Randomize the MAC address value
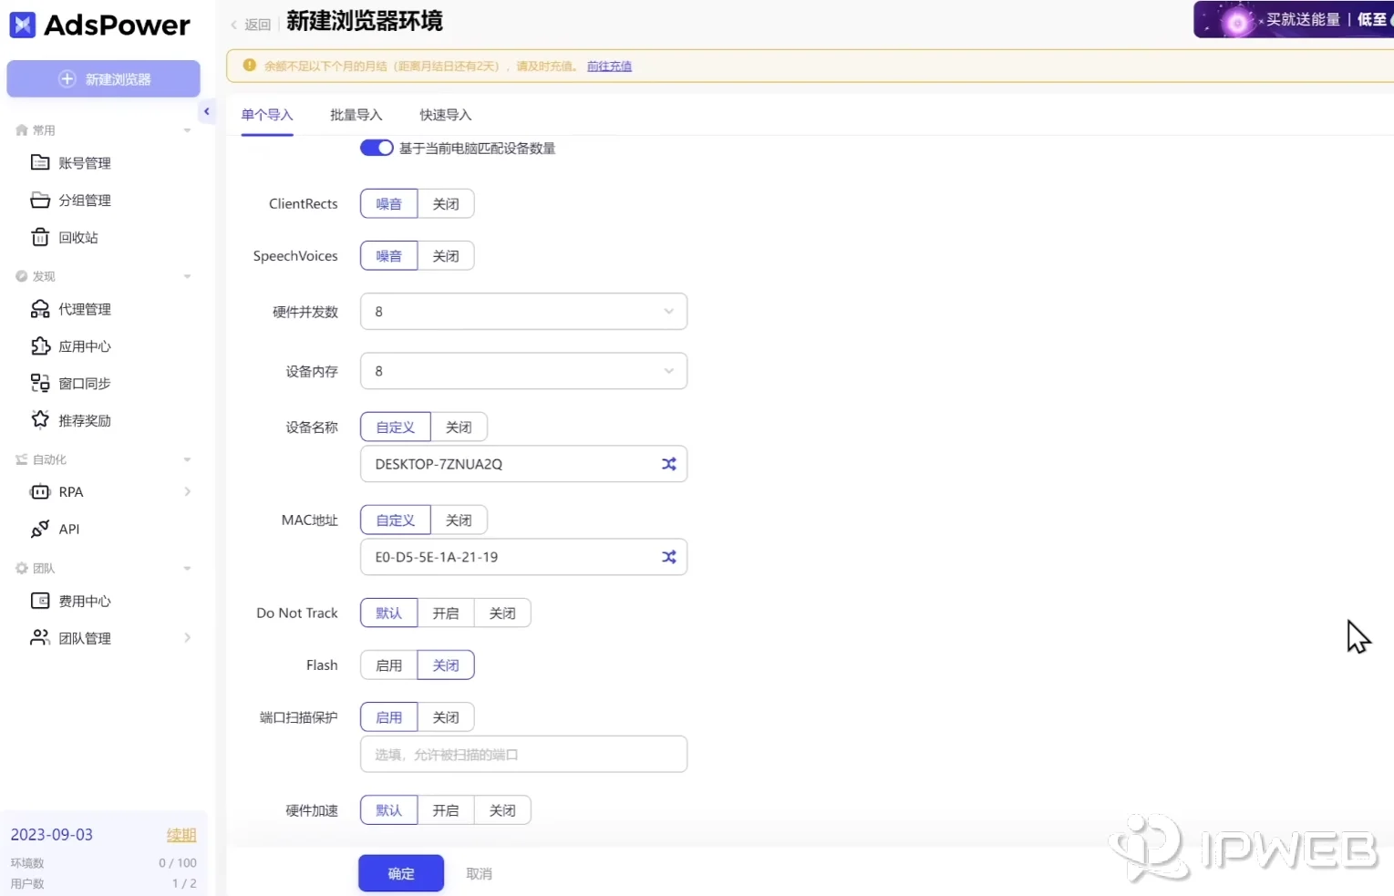This screenshot has height=896, width=1394. coord(668,557)
